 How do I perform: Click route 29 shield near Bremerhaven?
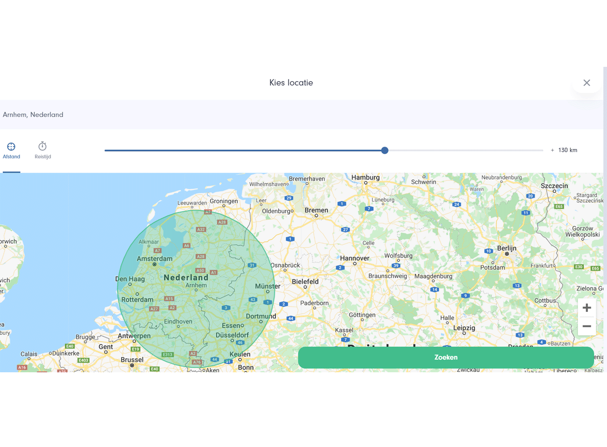[289, 198]
